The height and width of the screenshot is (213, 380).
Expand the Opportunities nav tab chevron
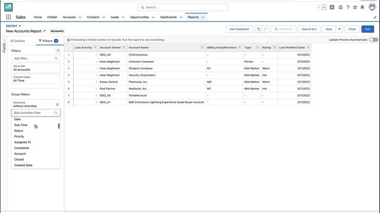(153, 17)
